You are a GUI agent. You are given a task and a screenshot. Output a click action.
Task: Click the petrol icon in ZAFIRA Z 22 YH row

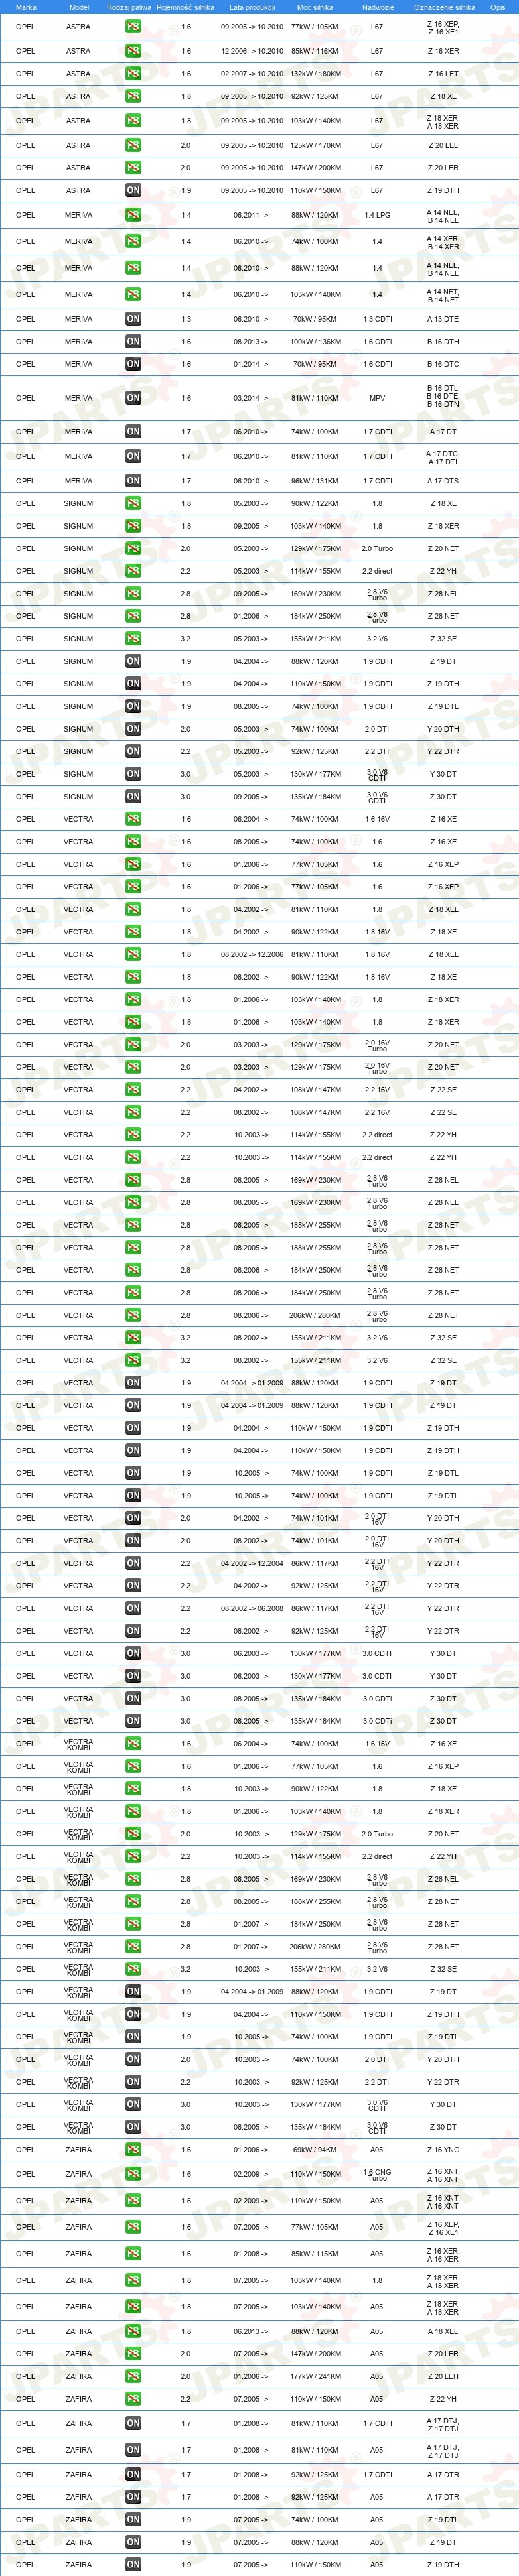(133, 2399)
